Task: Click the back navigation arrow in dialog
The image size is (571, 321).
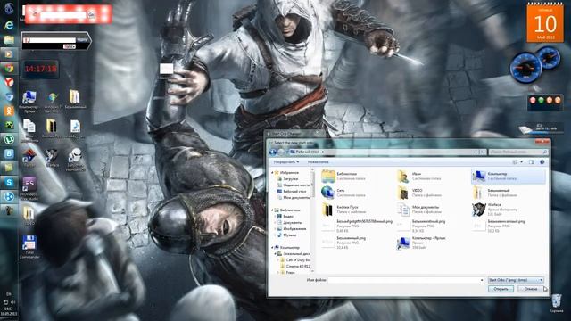Action: [x=273, y=152]
